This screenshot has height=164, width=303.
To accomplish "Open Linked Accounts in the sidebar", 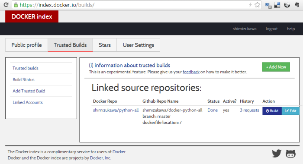I will click(28, 102).
